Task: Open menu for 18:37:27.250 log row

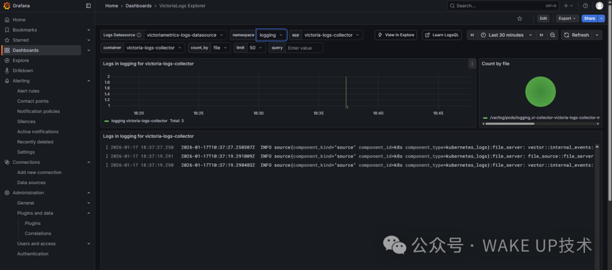Action: [107, 147]
